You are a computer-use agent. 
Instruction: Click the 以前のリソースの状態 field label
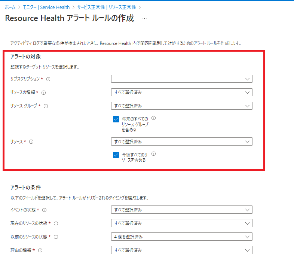29,237
